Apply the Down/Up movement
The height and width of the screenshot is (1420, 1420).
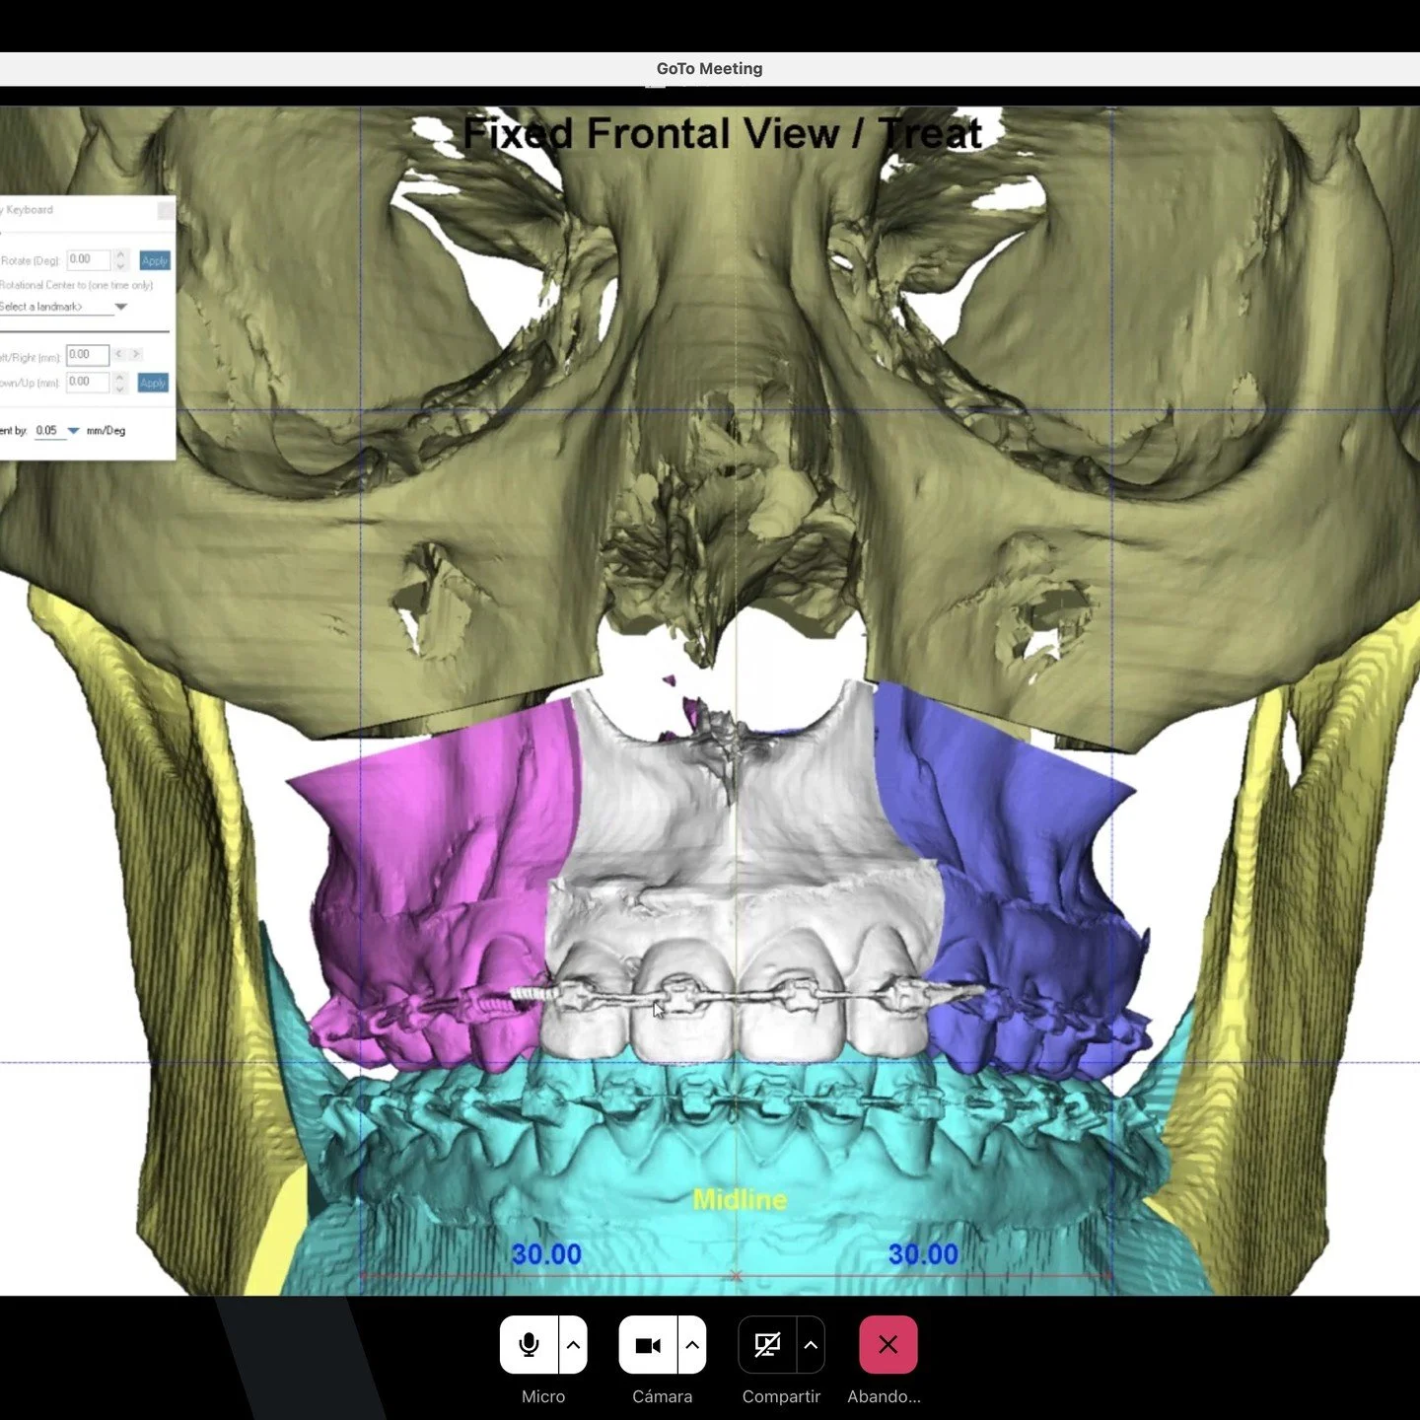[x=154, y=383]
